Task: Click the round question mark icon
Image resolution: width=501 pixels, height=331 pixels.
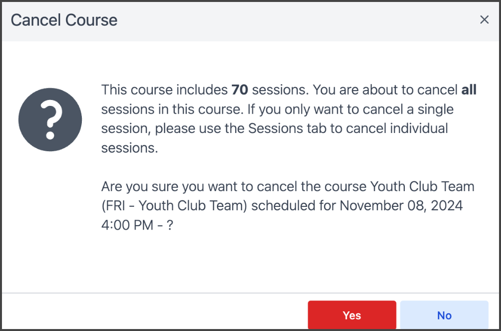Action: (x=50, y=120)
